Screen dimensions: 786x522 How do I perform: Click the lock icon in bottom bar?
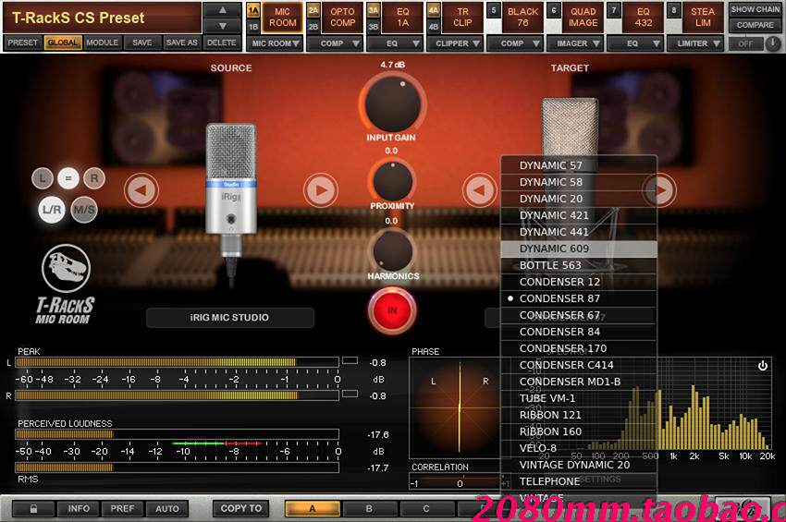[33, 508]
